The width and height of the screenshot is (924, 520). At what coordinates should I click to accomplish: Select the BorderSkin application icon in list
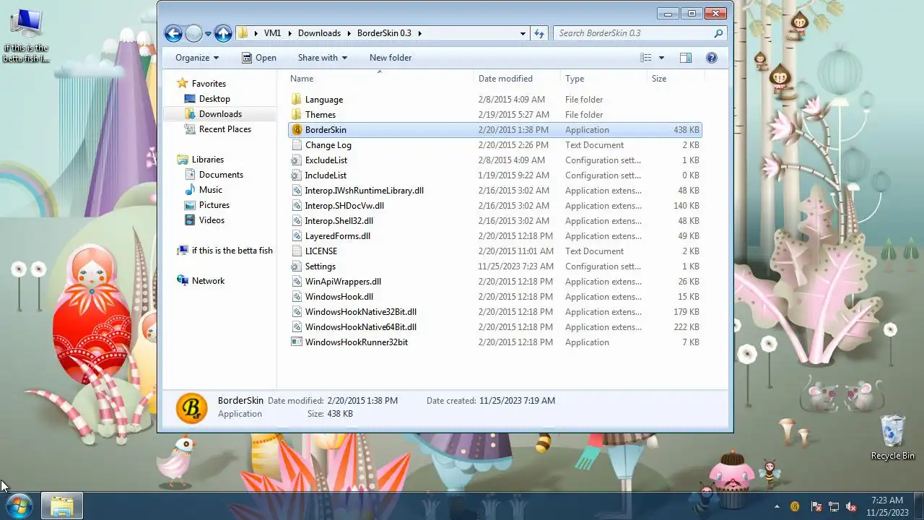click(296, 130)
